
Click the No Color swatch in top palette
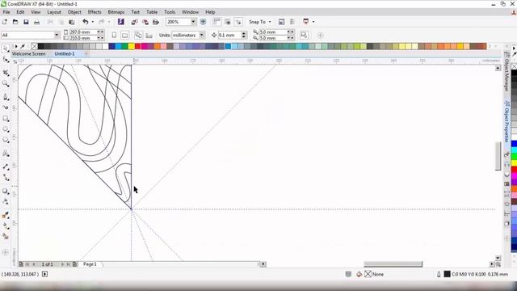(x=34, y=47)
